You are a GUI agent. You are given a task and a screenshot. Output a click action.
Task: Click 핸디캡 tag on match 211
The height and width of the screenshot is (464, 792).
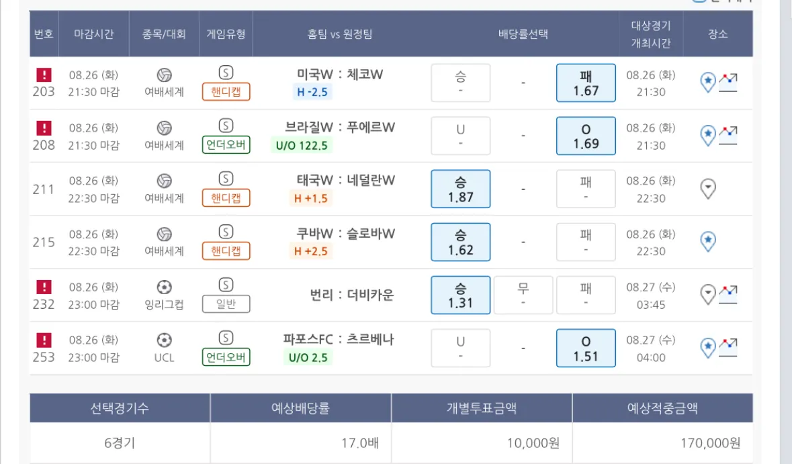pyautogui.click(x=226, y=198)
